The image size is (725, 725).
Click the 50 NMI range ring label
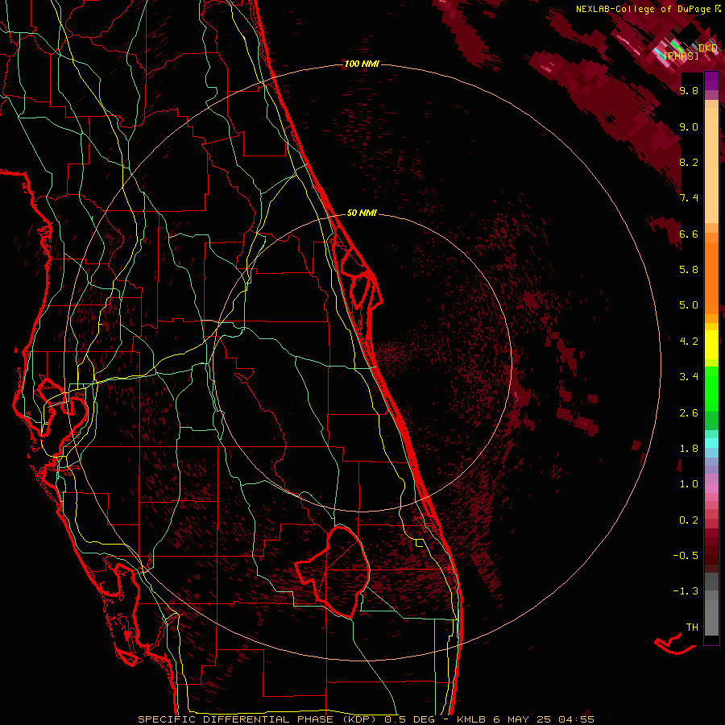click(x=362, y=213)
